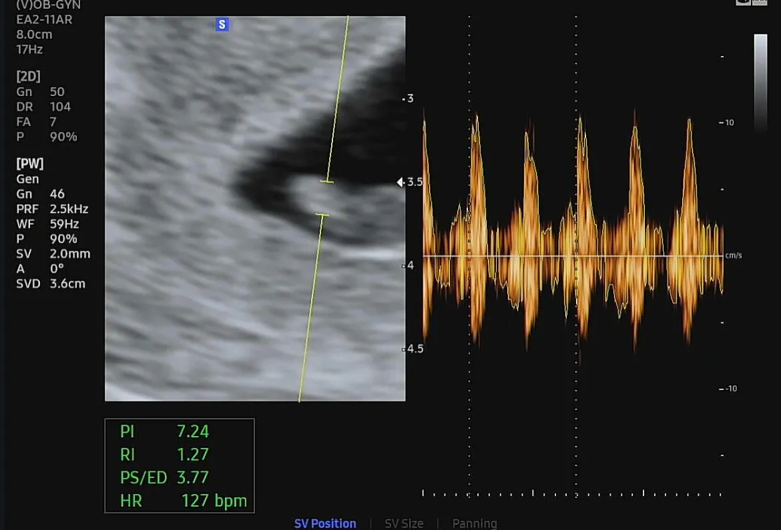Click the WF 59Hz parameter
The image size is (781, 530).
(x=48, y=224)
